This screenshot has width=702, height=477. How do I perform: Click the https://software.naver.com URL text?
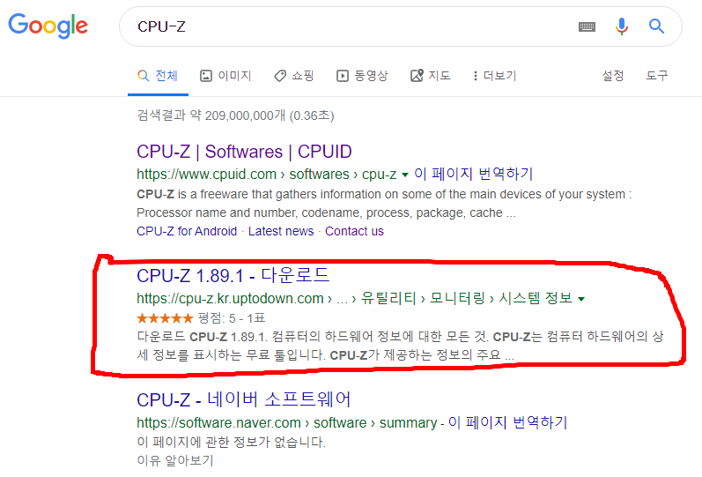coord(218,422)
